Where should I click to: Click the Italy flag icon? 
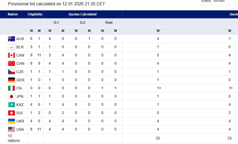point(11,88)
